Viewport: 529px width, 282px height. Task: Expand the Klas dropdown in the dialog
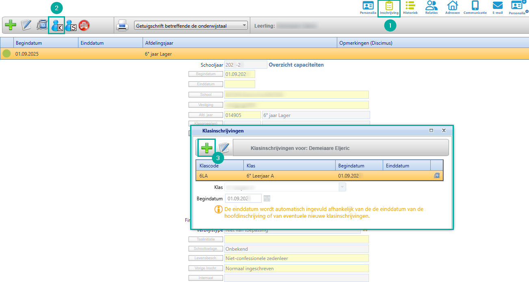[x=342, y=187]
